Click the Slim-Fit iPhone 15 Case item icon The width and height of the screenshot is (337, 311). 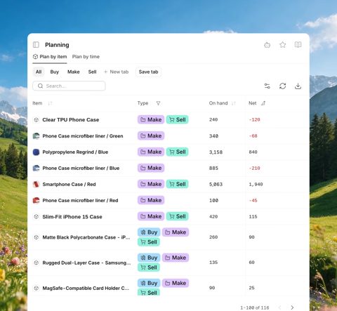[37, 217]
